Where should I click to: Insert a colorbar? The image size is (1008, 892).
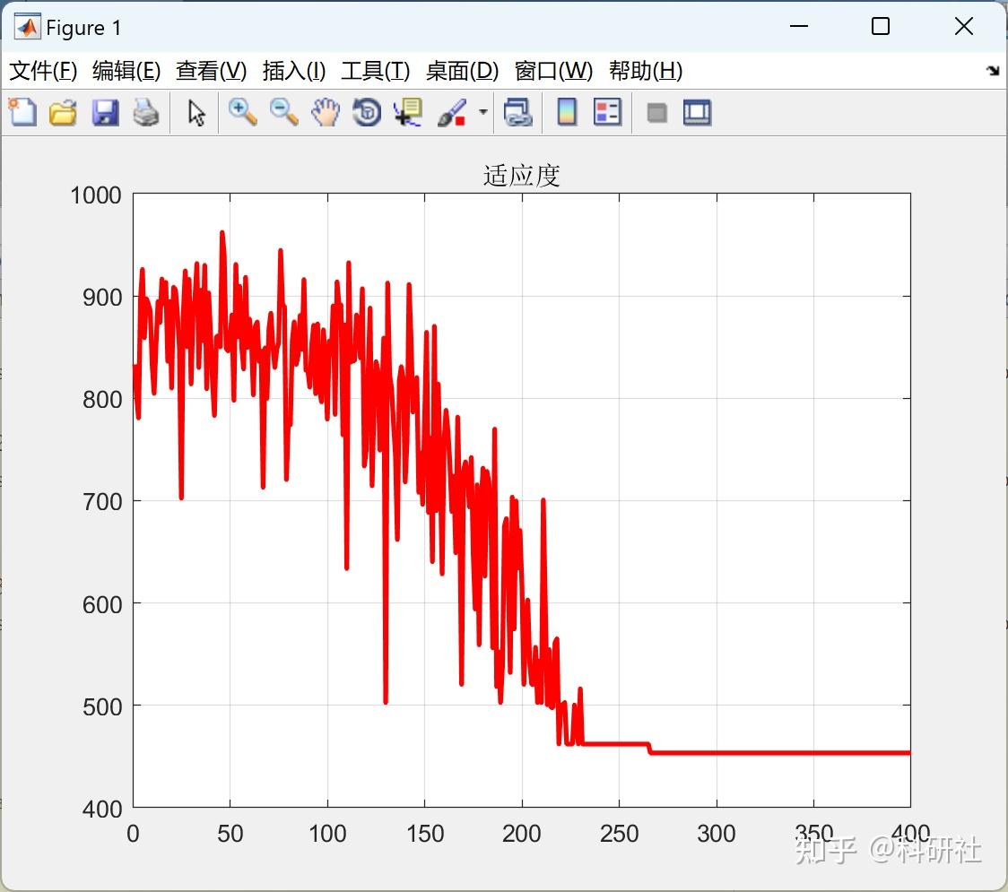(567, 112)
